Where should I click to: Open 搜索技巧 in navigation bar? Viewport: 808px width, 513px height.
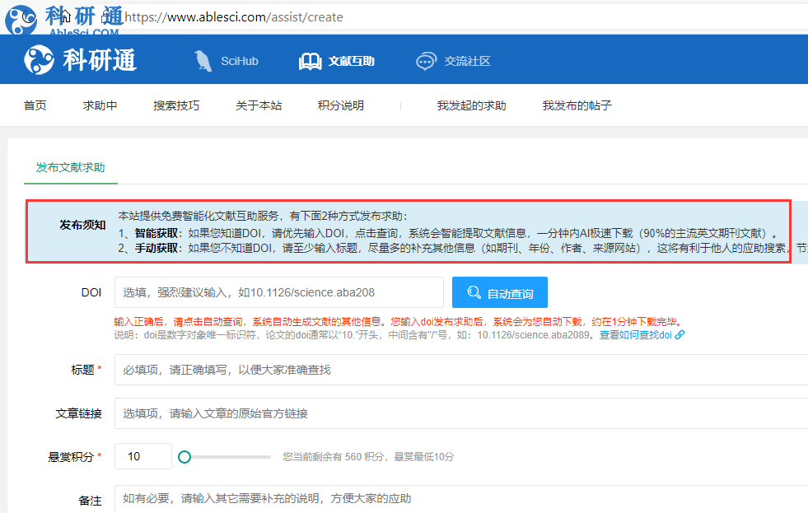point(176,105)
